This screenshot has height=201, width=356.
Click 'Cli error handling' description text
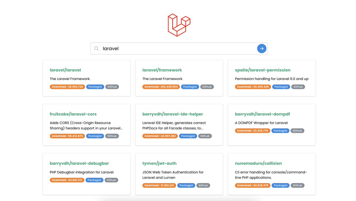[271, 175]
